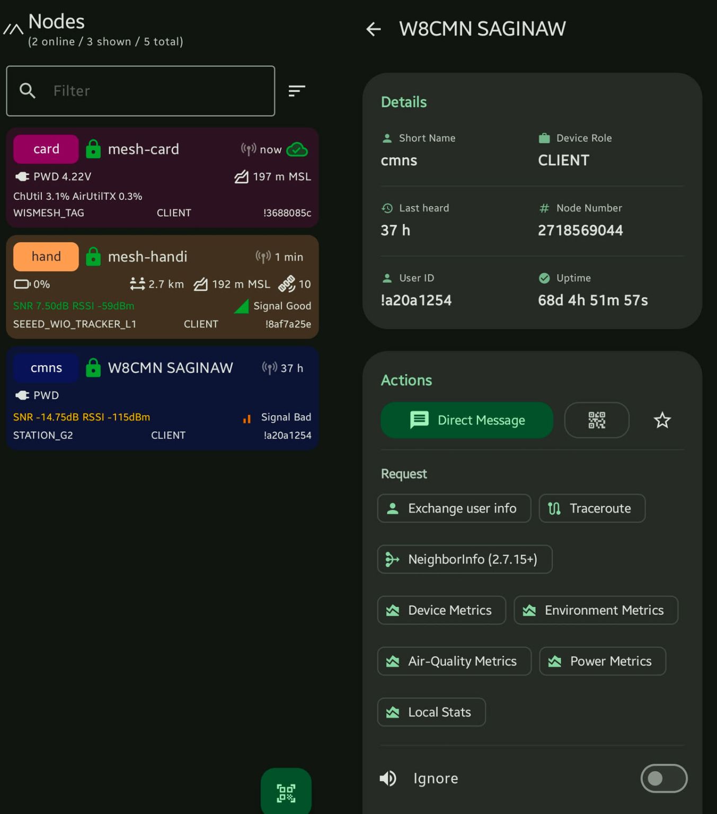Screen dimensions: 717x814
Task: Request NeighborInfo from the node
Action: [x=464, y=559]
